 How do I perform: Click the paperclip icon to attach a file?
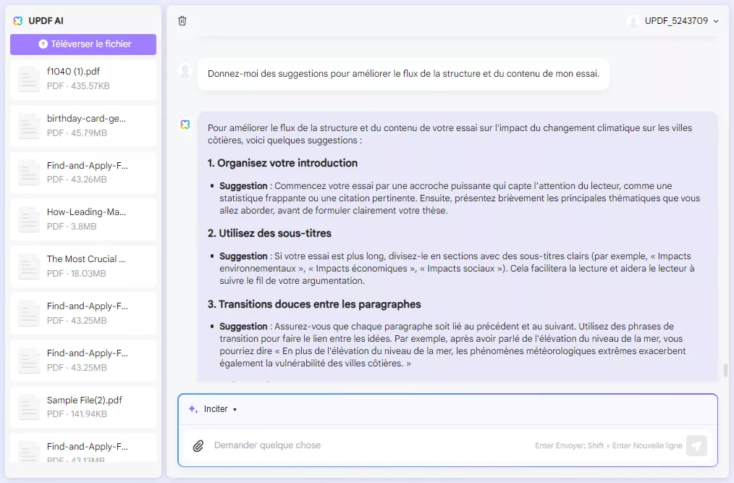[198, 445]
